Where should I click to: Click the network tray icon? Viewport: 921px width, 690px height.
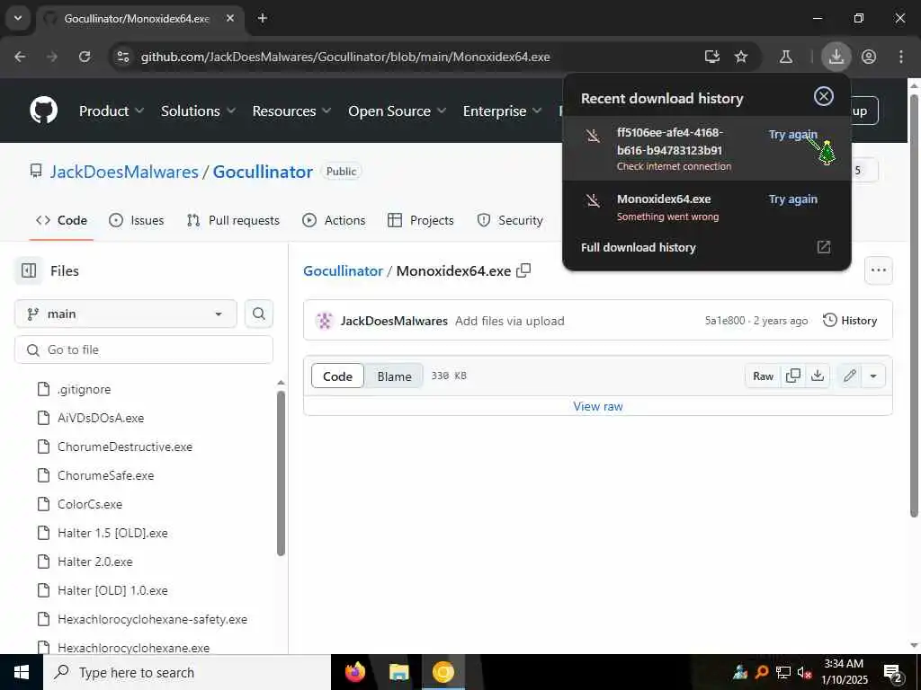tap(783, 672)
